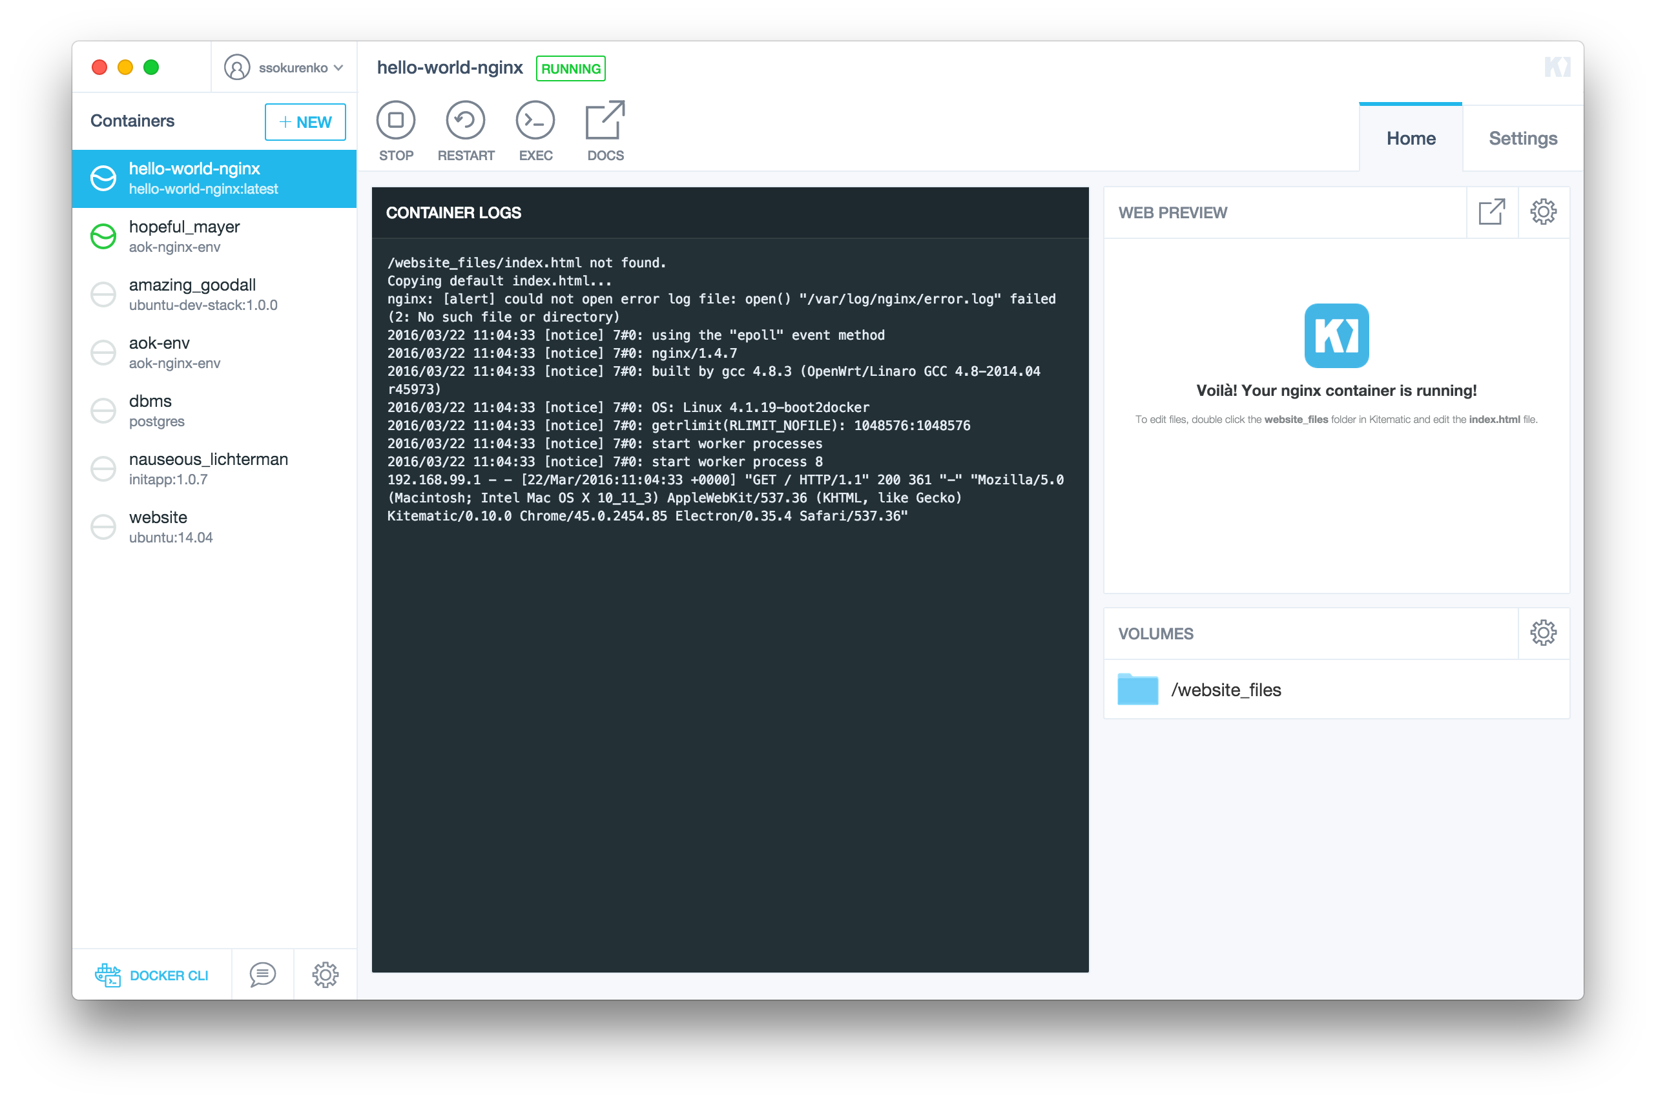The width and height of the screenshot is (1656, 1103).
Task: Click the Kitematic logo in web preview
Action: (1336, 336)
